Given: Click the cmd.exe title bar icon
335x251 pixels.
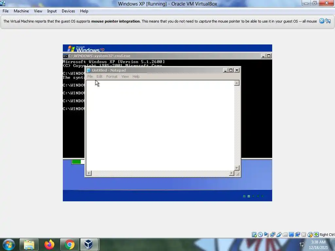Looking at the screenshot, I should point(65,56).
